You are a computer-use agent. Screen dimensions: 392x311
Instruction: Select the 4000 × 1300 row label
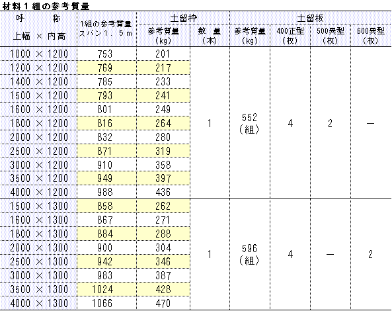[38, 303]
